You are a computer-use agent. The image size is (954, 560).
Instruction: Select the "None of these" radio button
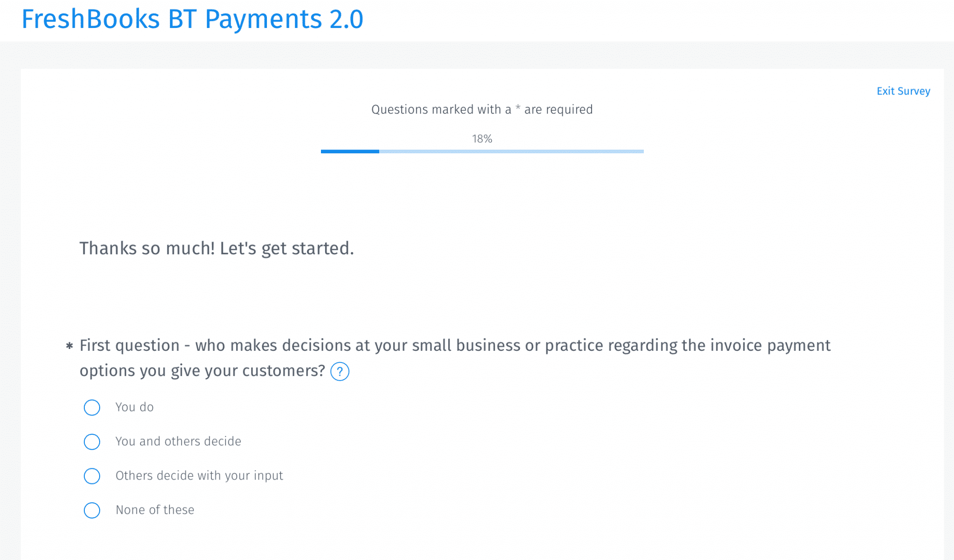pyautogui.click(x=92, y=510)
